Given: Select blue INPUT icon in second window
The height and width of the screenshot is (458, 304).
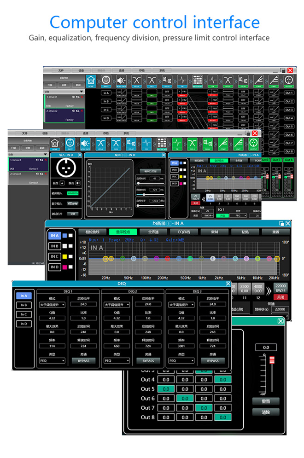Looking at the screenshot, I should [70, 144].
